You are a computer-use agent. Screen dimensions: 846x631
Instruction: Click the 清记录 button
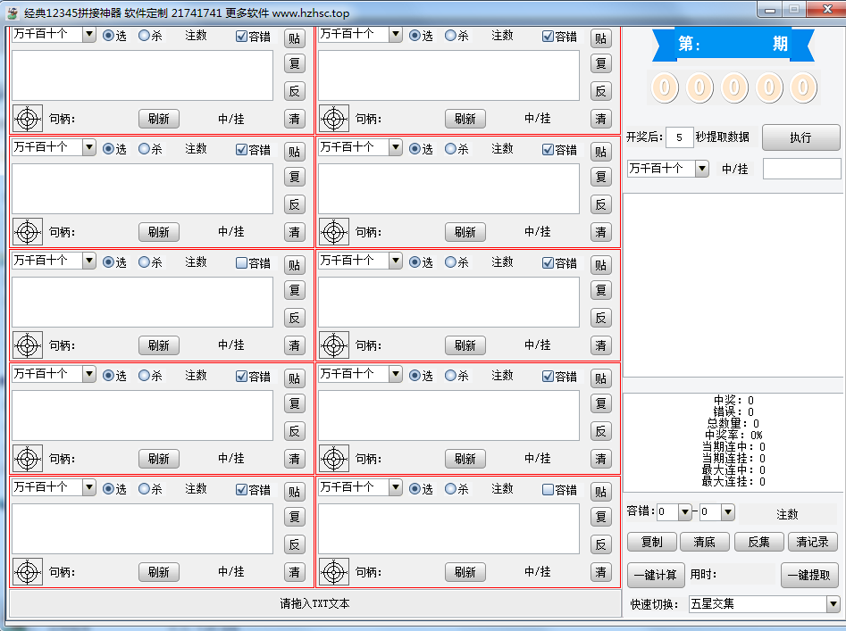(x=813, y=542)
